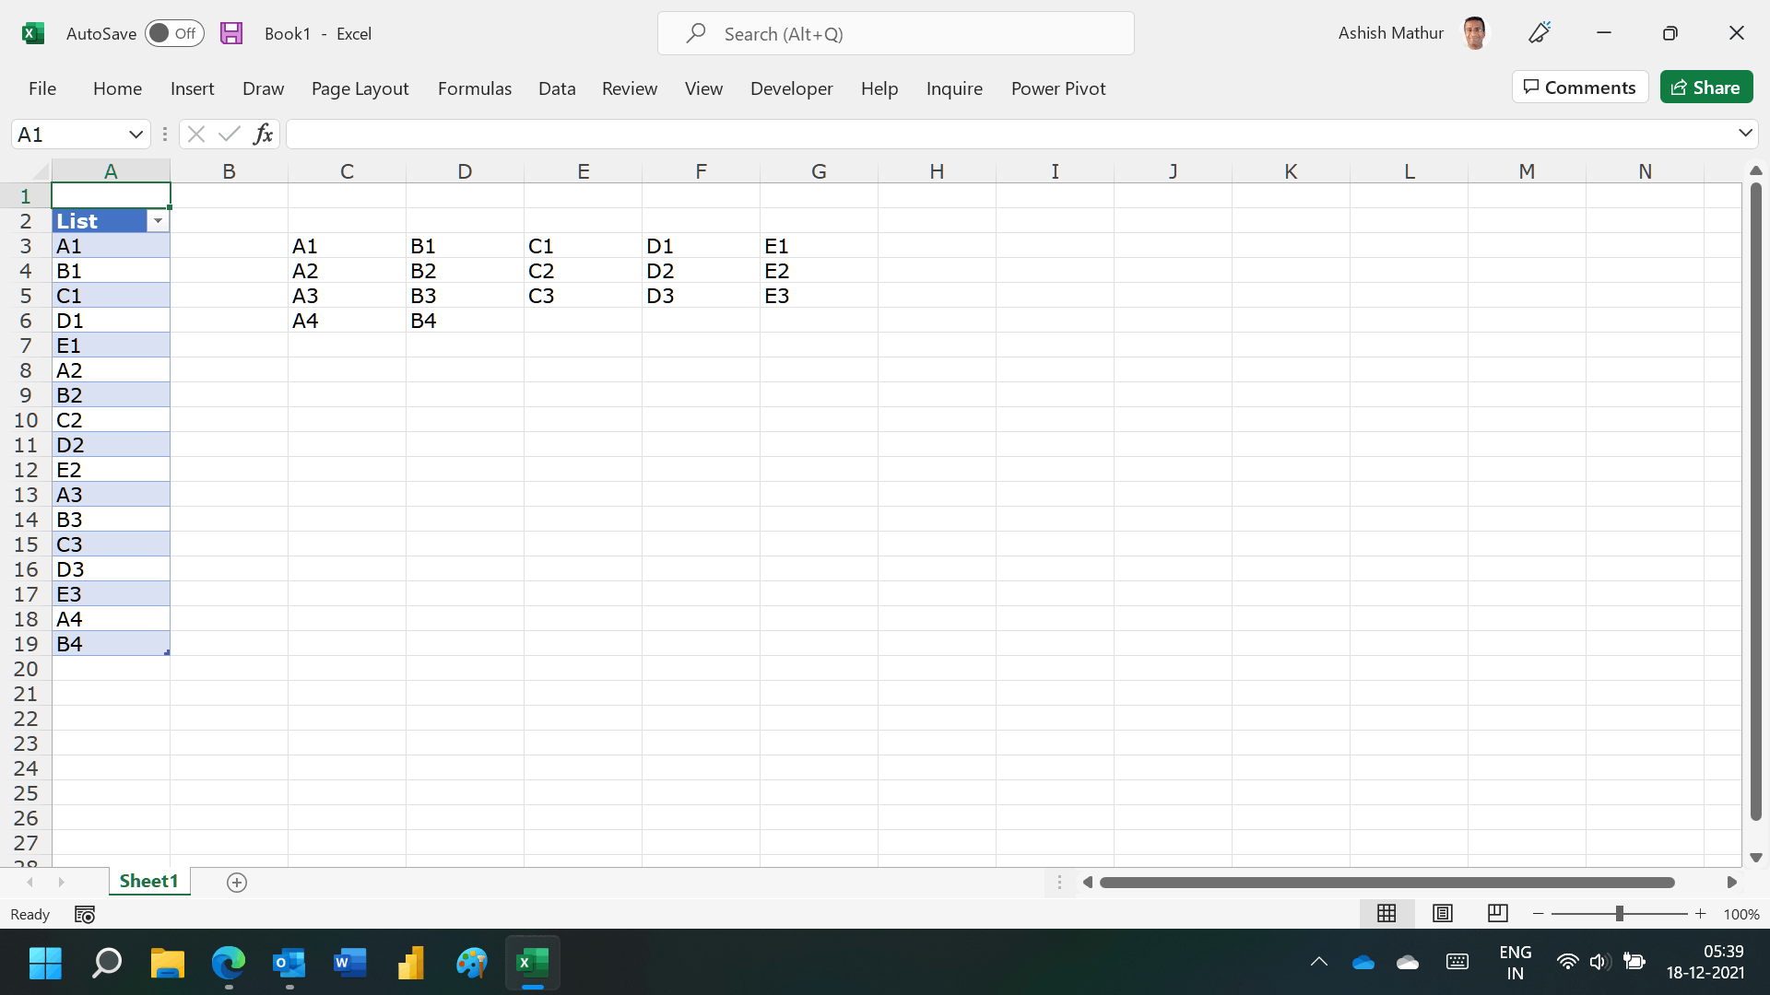Select Normal view icon in status bar

pos(1386,914)
